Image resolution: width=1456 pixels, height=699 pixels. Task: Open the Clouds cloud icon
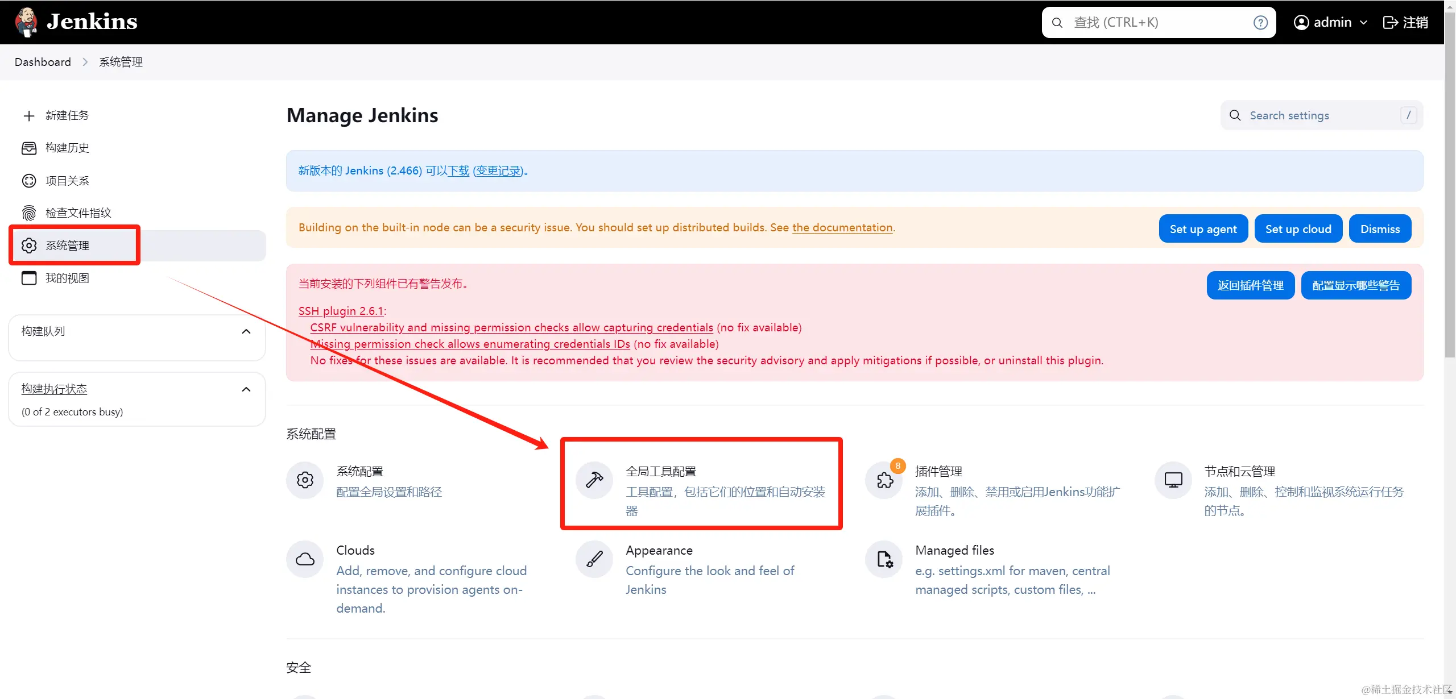point(305,559)
